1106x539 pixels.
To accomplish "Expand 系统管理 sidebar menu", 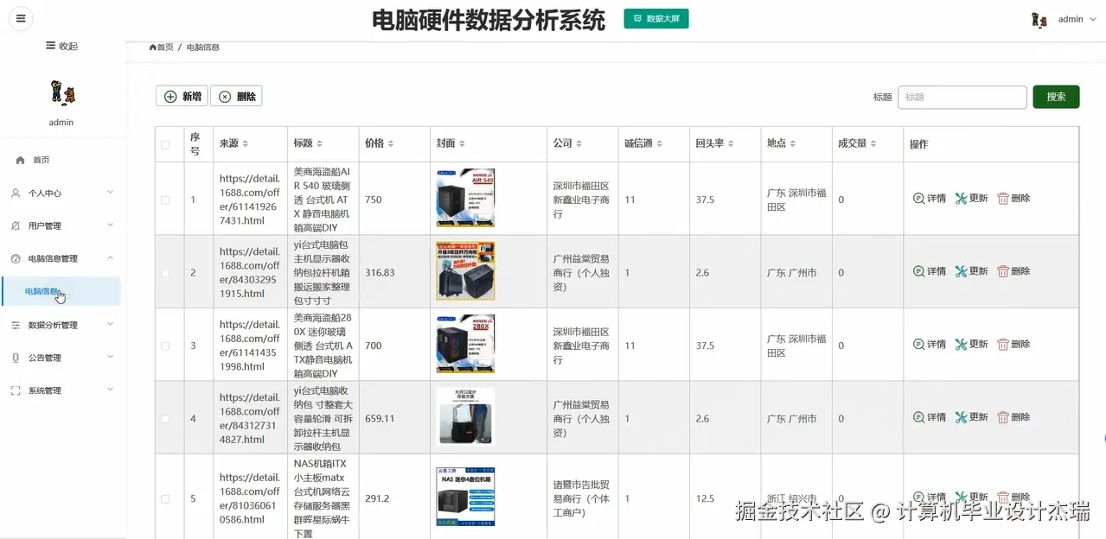I will pos(62,390).
